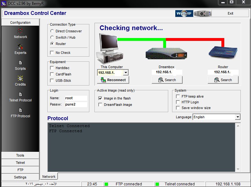Launch the Web-IF interface icon
The width and height of the screenshot is (251, 187).
[x=184, y=13]
